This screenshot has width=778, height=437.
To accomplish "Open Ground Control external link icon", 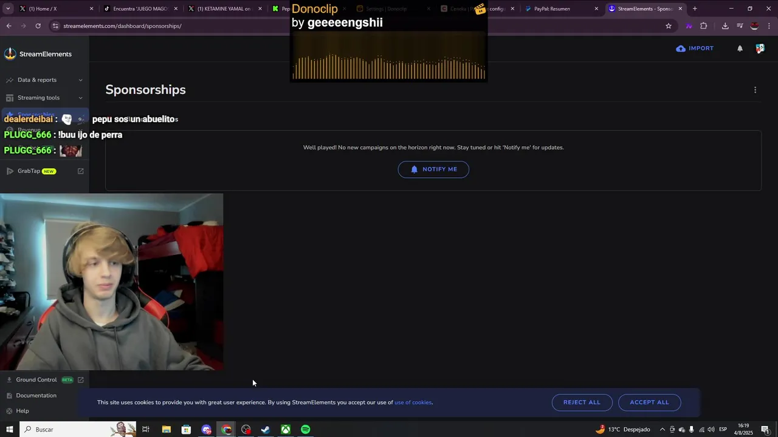I will [x=80, y=380].
